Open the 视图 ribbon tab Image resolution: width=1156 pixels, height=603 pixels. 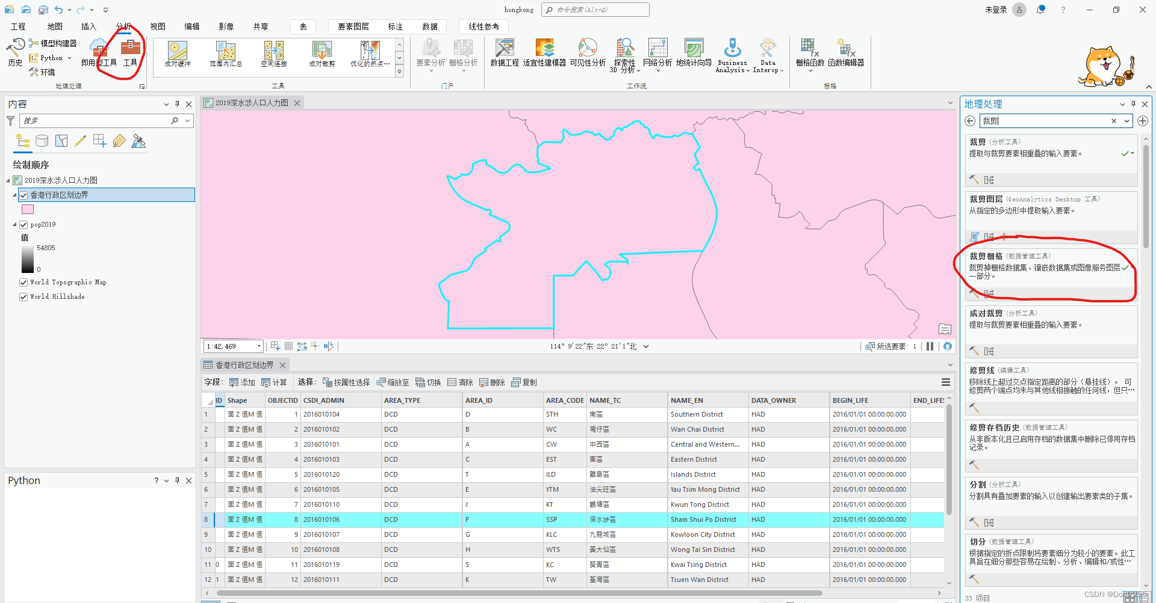(158, 26)
